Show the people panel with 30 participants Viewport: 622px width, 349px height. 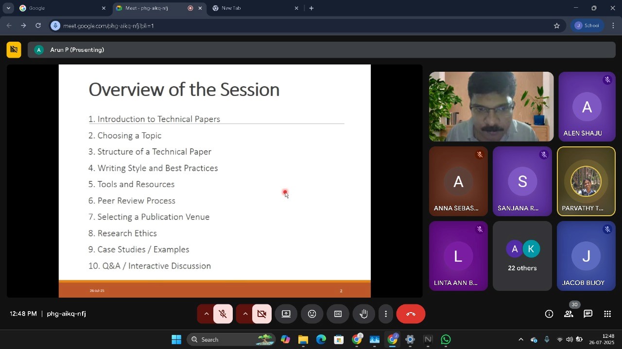tap(569, 314)
